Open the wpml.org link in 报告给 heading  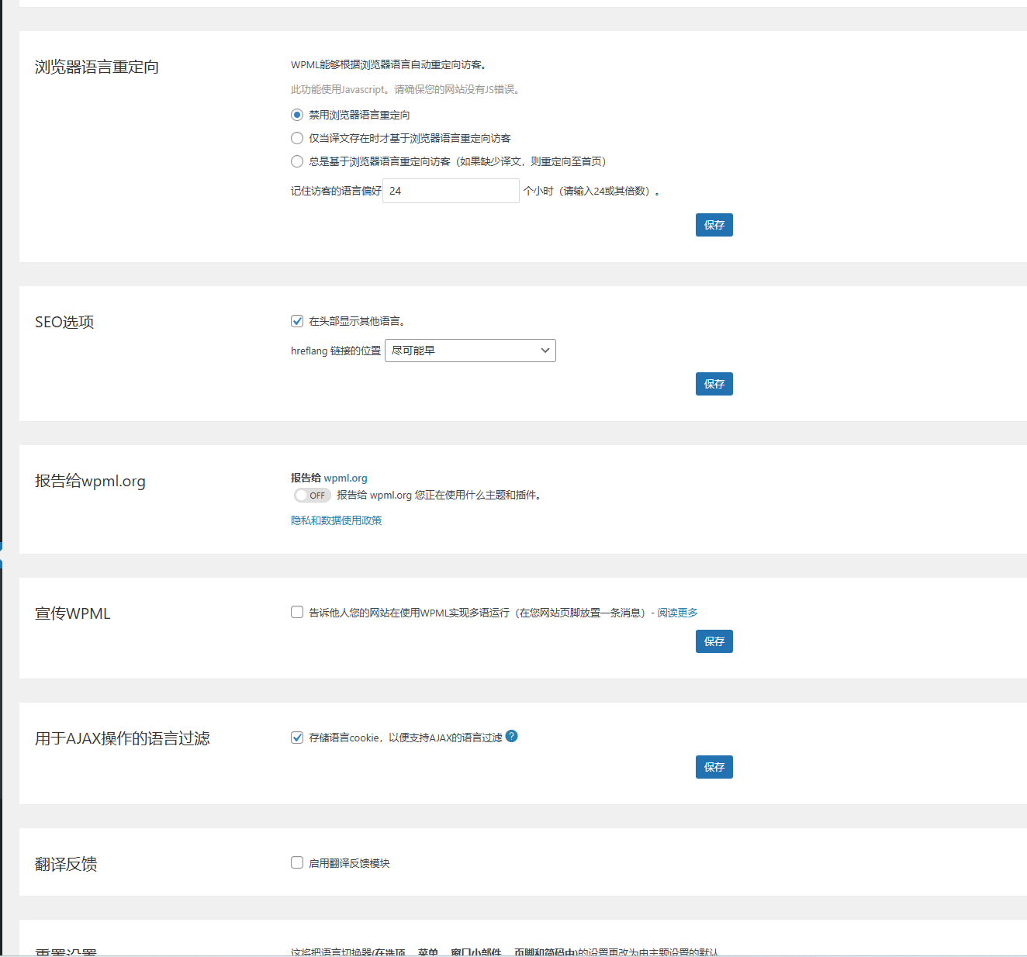tap(345, 478)
